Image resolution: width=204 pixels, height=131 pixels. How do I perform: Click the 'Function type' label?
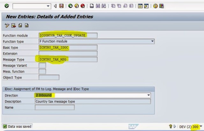pos(13,42)
